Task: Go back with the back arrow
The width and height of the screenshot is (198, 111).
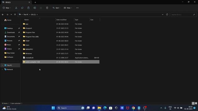Action: point(3,14)
